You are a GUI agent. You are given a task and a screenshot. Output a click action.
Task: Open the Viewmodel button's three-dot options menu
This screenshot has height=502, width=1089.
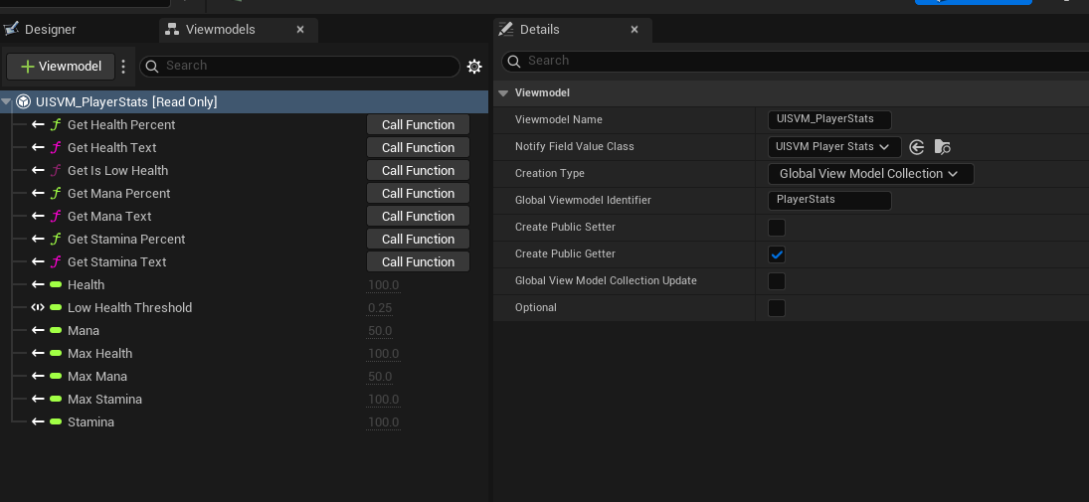pos(123,66)
